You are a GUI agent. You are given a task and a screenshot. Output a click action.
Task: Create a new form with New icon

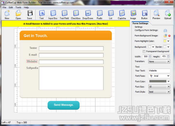click(x=7, y=15)
